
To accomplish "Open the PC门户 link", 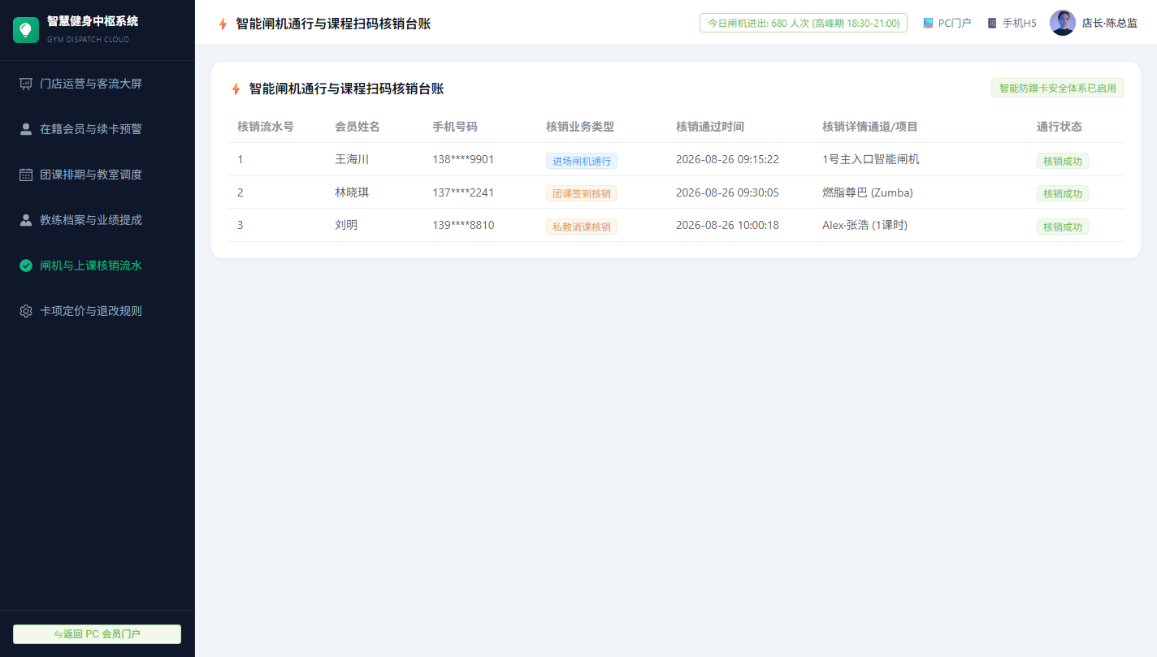I will pos(947,24).
